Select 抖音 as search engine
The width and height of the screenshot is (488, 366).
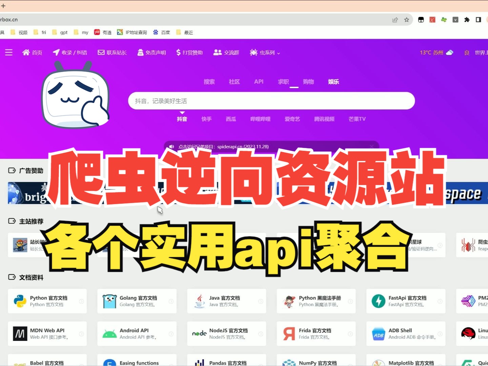click(x=182, y=119)
